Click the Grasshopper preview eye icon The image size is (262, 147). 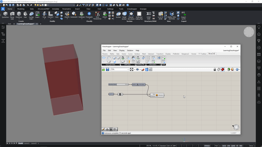[138, 70]
